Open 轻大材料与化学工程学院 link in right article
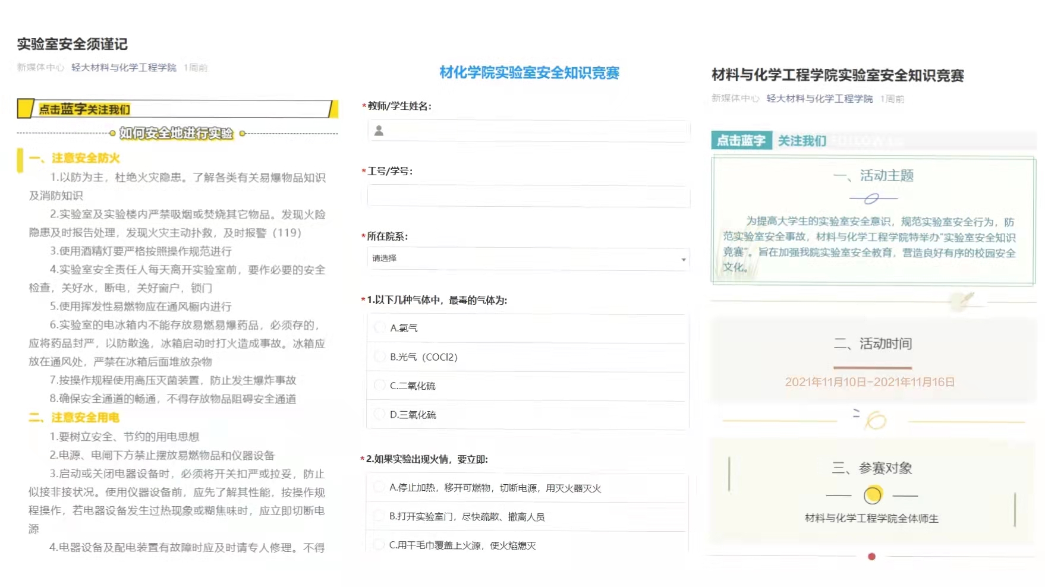The height and width of the screenshot is (587, 1045). tap(819, 99)
